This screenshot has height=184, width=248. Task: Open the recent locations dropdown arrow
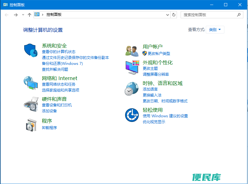(x=23, y=15)
